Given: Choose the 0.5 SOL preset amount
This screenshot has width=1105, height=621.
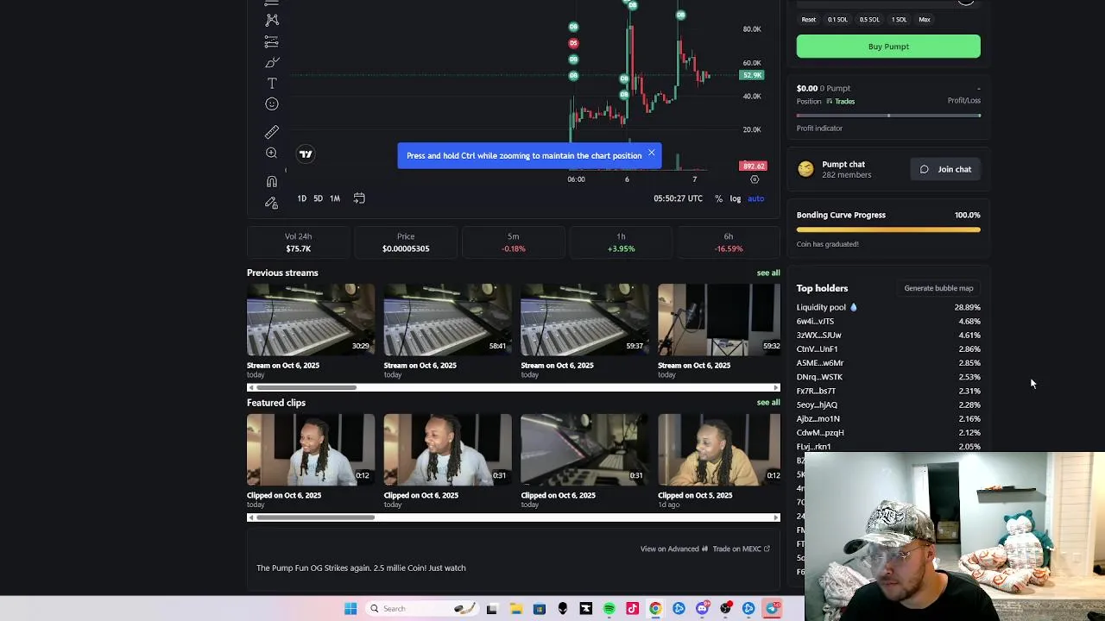Looking at the screenshot, I should 869,20.
